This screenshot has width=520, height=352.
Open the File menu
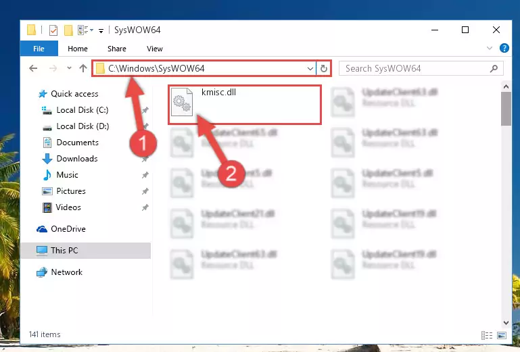click(39, 49)
